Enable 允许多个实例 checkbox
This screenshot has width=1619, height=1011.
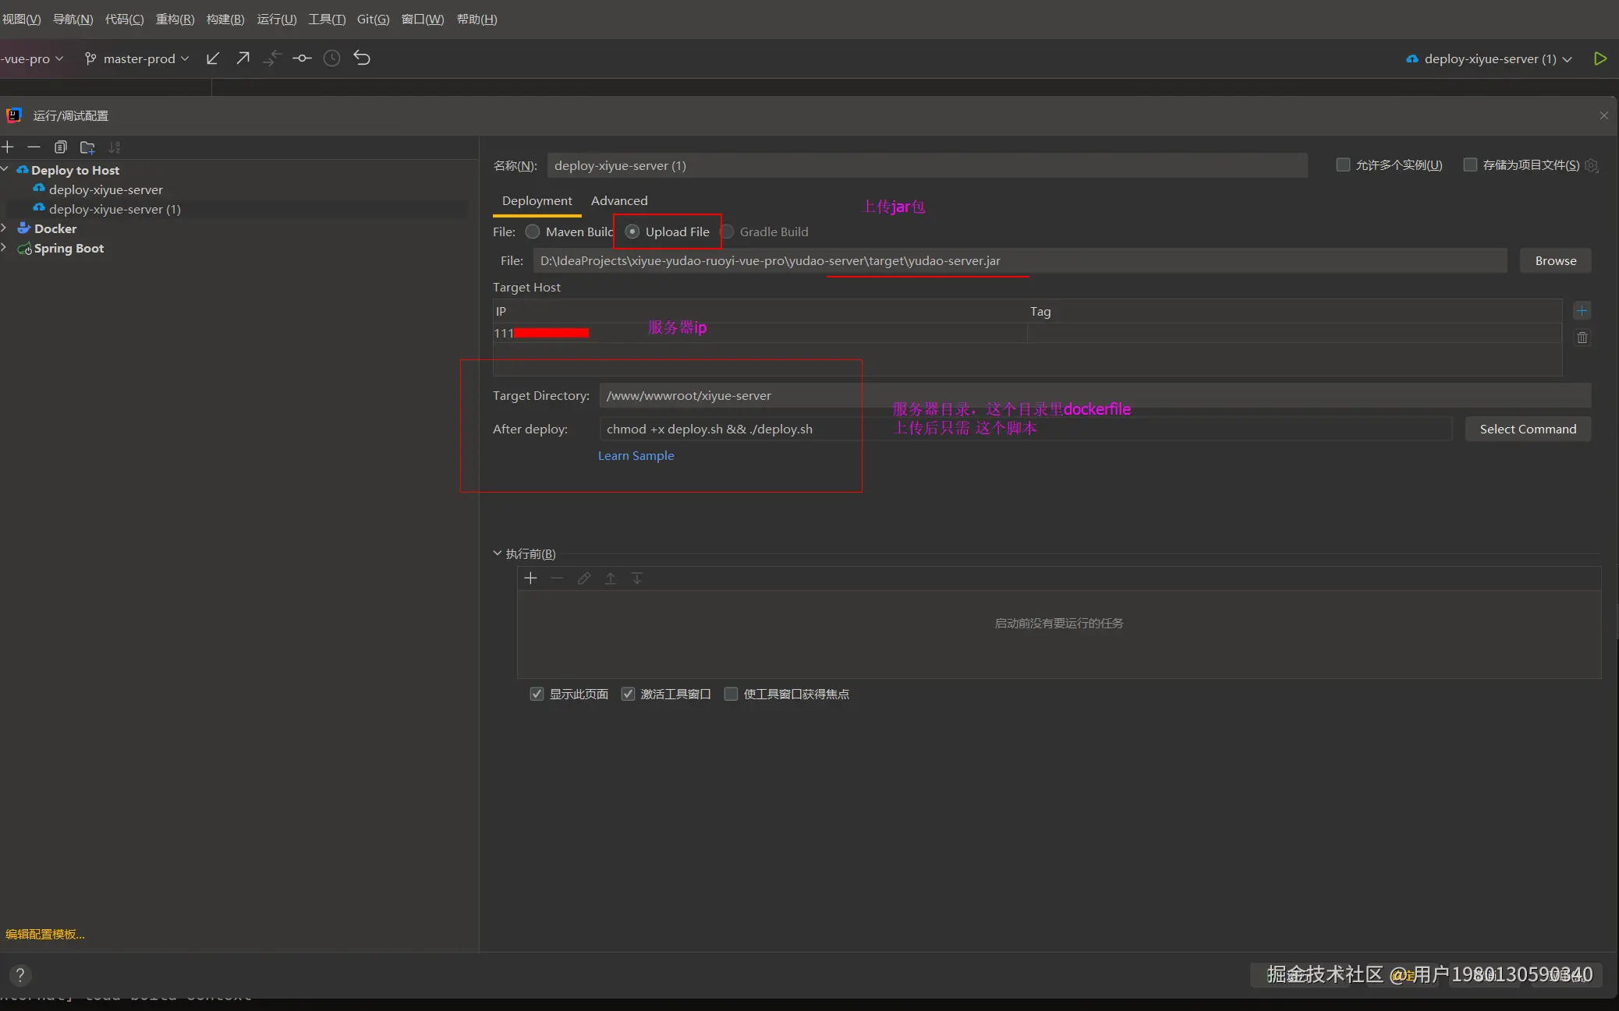pos(1343,164)
